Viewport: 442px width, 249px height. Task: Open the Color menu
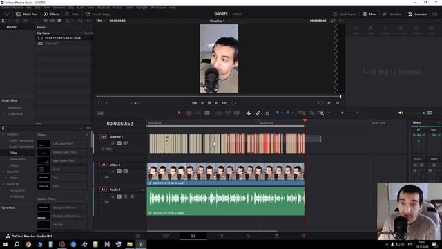pyautogui.click(x=129, y=8)
